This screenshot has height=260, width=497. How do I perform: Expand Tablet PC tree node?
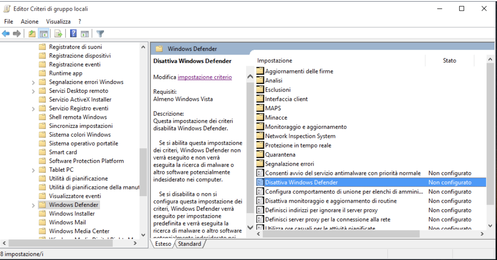click(33, 170)
